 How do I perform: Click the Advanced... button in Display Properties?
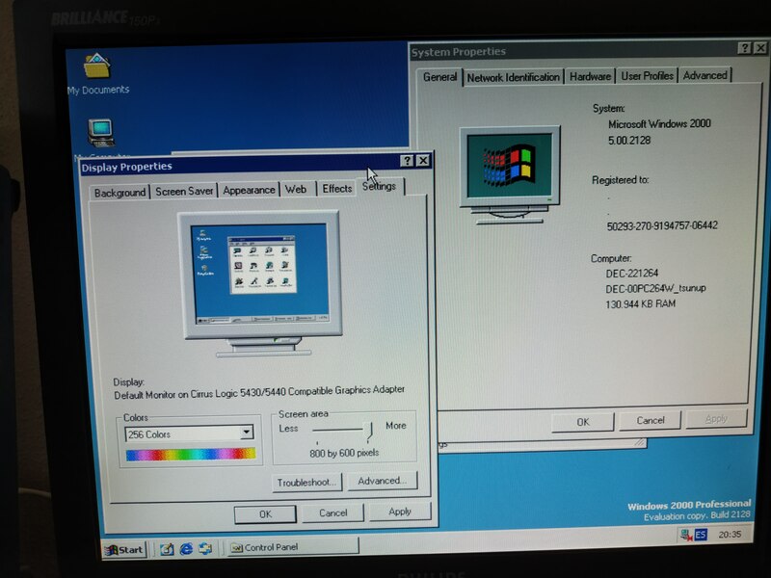click(382, 481)
